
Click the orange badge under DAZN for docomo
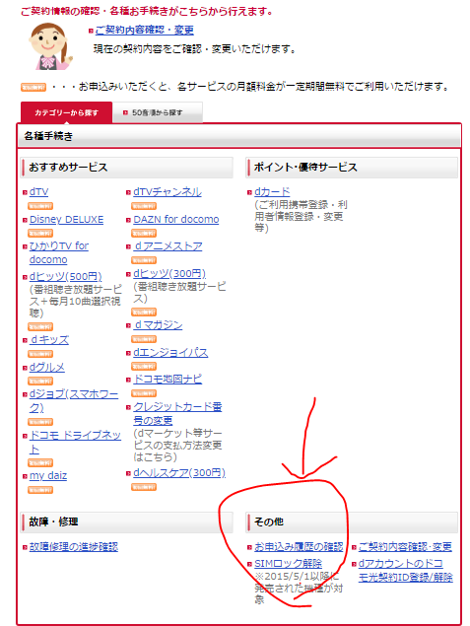coord(144,234)
